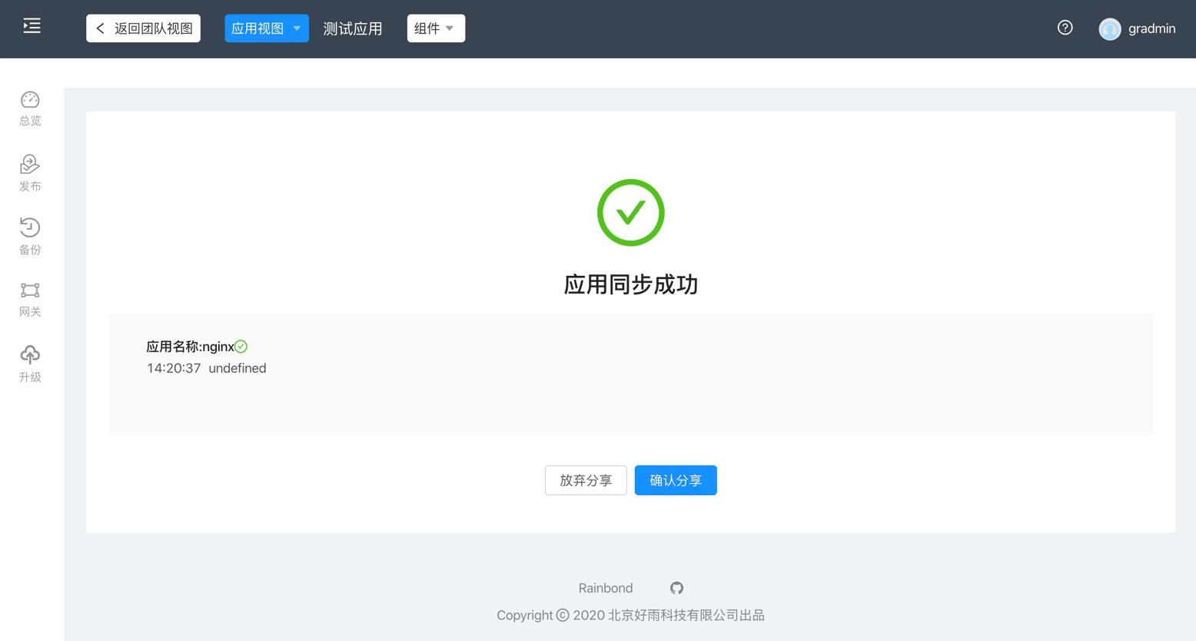Expand the 组件 dropdown
The image size is (1196, 641).
(x=436, y=28)
